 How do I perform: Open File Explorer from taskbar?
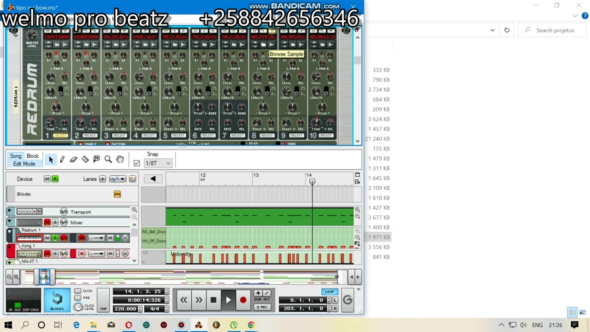(x=94, y=325)
